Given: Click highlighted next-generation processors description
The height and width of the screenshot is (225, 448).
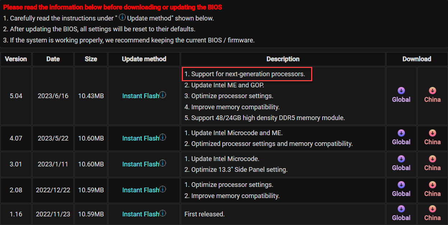Looking at the screenshot, I should click(247, 74).
